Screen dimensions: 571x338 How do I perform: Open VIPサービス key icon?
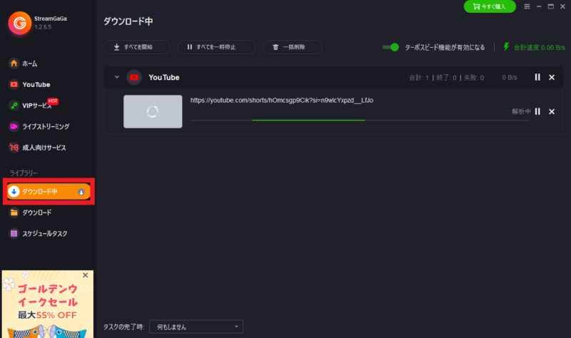(14, 106)
